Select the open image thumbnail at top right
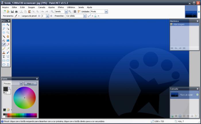 click(x=191, y=12)
